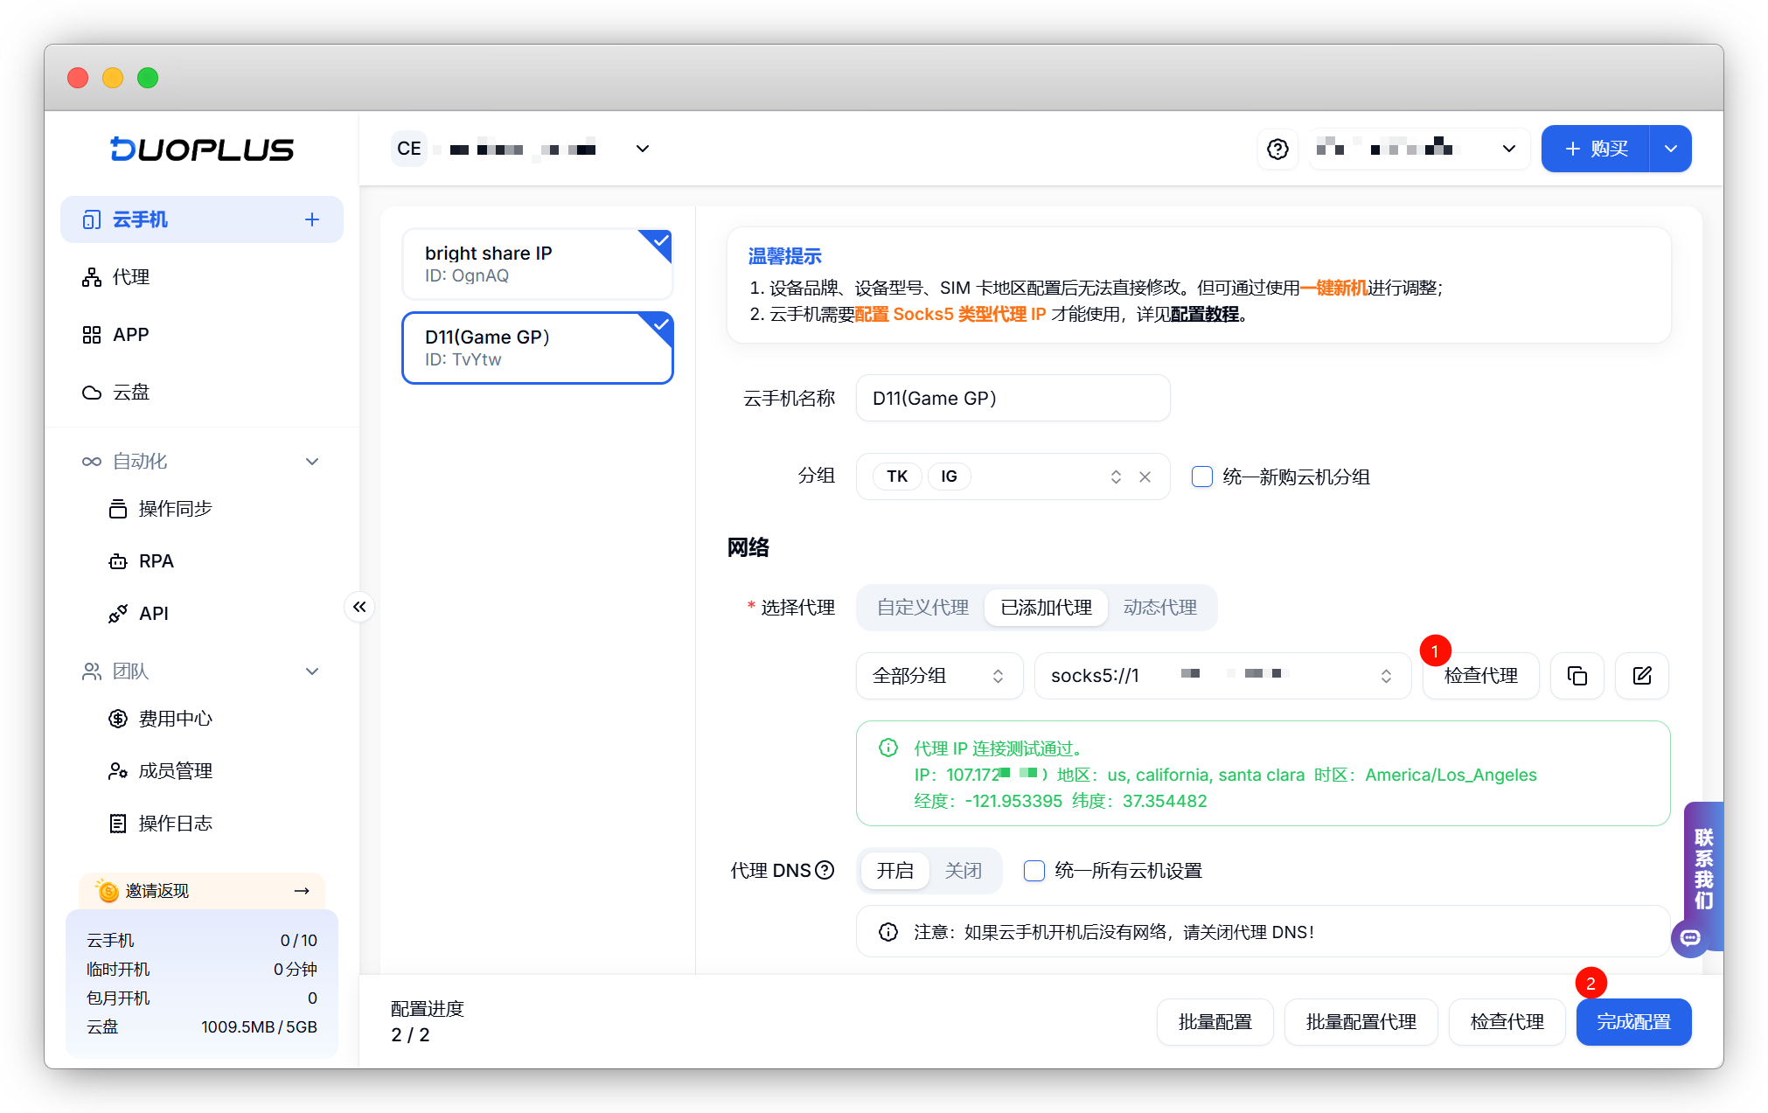Click the 云手机名称 input field
Viewport: 1768px width, 1113px height.
(x=1013, y=399)
